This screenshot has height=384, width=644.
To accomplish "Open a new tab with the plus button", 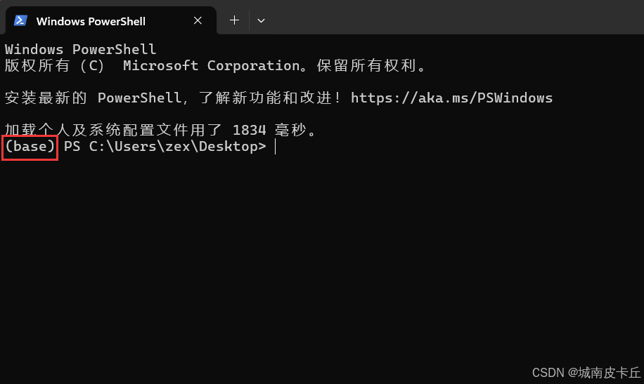I will [234, 20].
